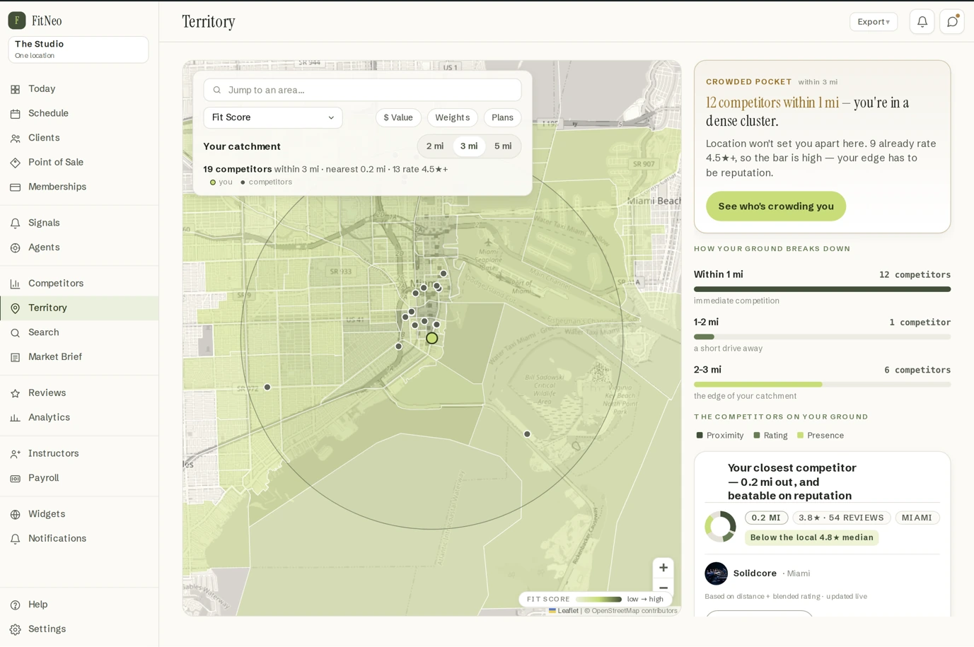Click the Solidcore competitor avatar
Image resolution: width=974 pixels, height=647 pixels.
pos(716,573)
